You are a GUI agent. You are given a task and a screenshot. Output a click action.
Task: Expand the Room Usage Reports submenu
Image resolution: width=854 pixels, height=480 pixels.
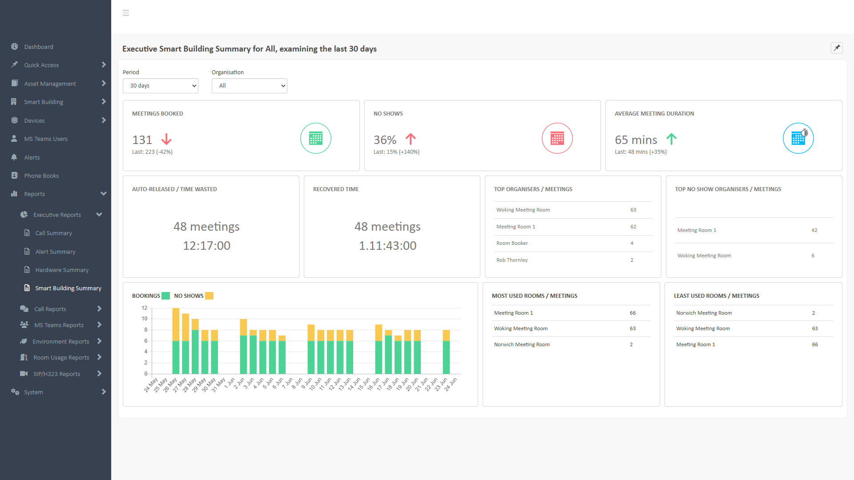tap(61, 357)
